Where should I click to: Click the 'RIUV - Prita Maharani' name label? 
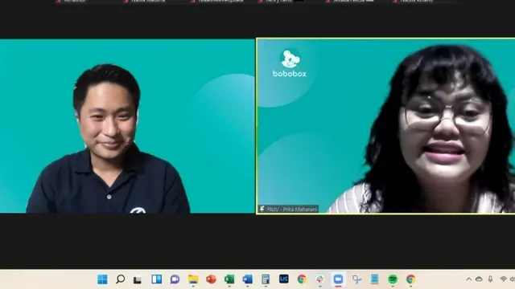point(291,209)
